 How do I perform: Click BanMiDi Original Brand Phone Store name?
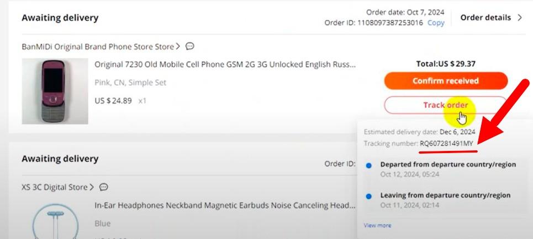pyautogui.click(x=98, y=47)
